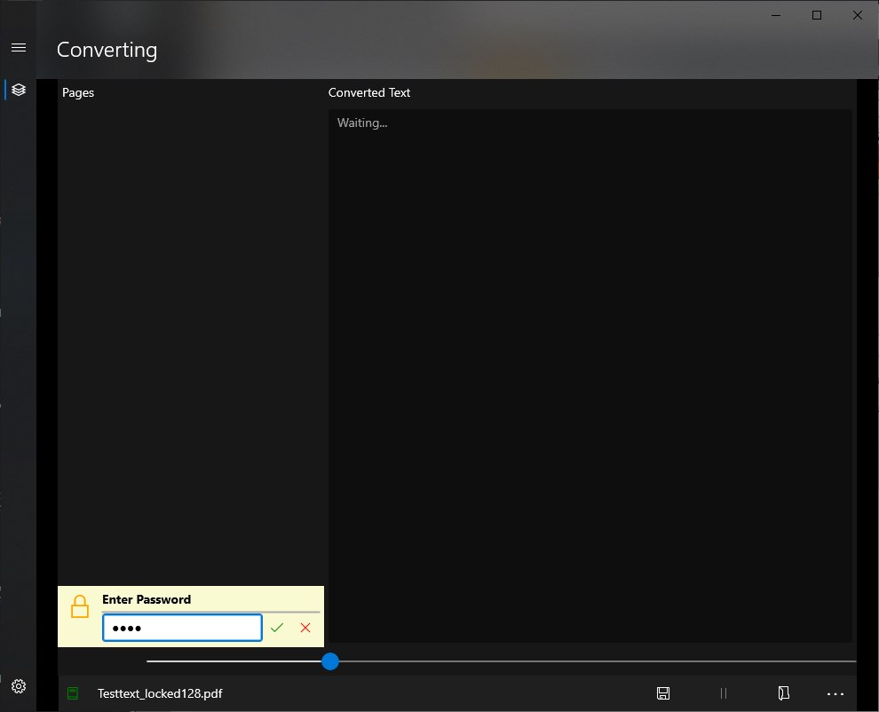Open settings via the gear icon
Screen dimensions: 879x712
19,686
